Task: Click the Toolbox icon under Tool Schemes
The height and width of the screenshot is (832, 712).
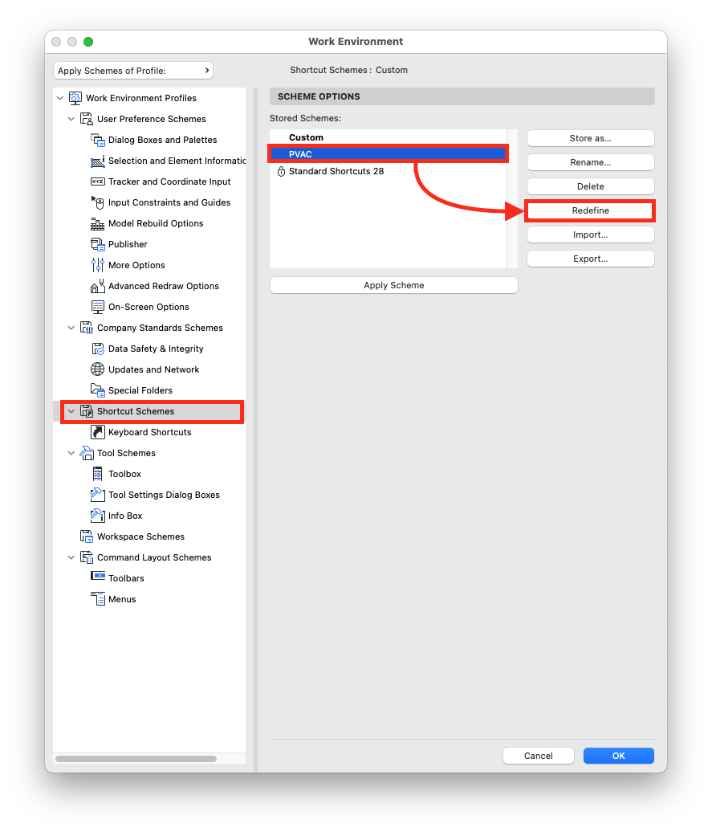Action: 97,474
